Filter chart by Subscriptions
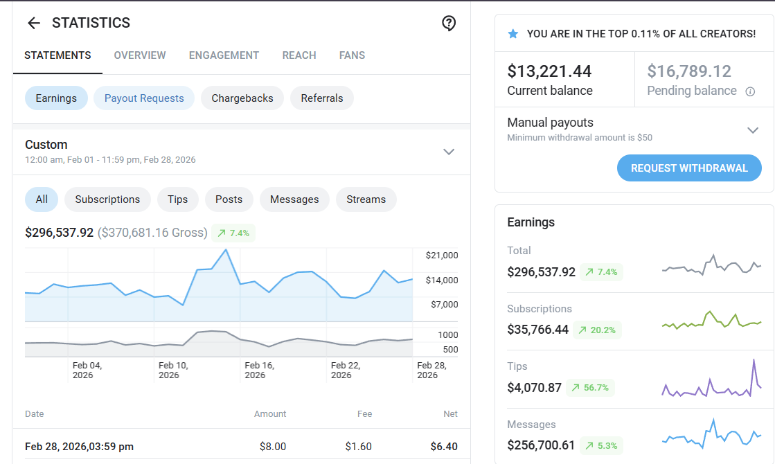Image resolution: width=775 pixels, height=464 pixels. click(x=107, y=199)
